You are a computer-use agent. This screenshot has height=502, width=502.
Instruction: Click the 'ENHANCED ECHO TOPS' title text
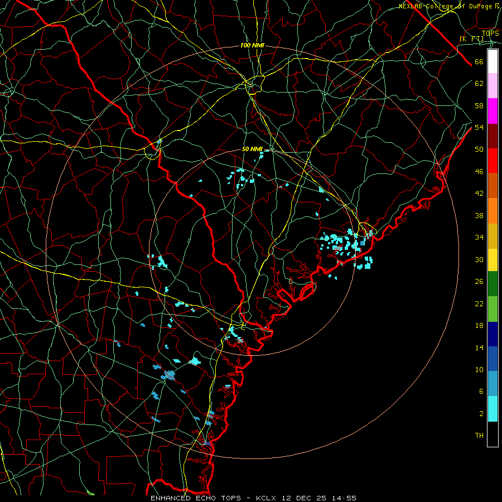[196, 498]
